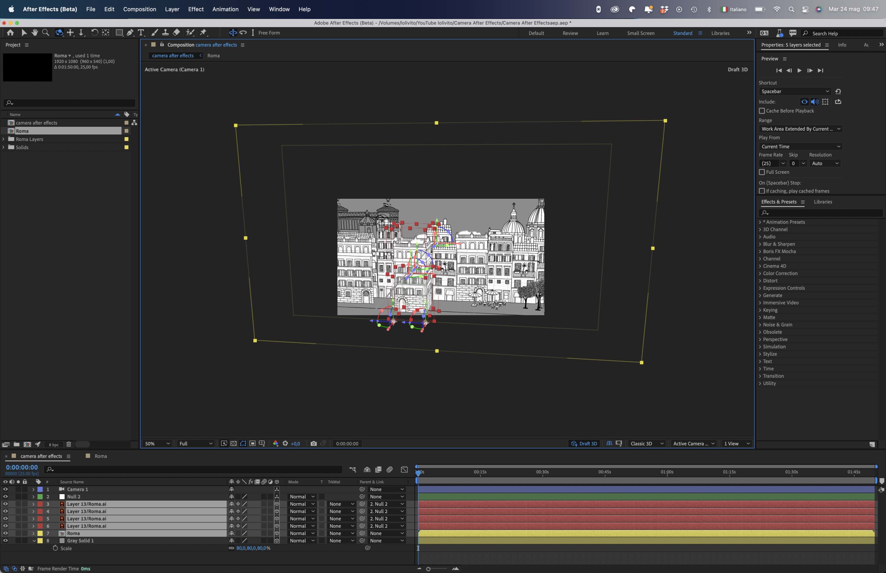The width and height of the screenshot is (886, 573).
Task: Select the Hand tool
Action: (x=35, y=33)
